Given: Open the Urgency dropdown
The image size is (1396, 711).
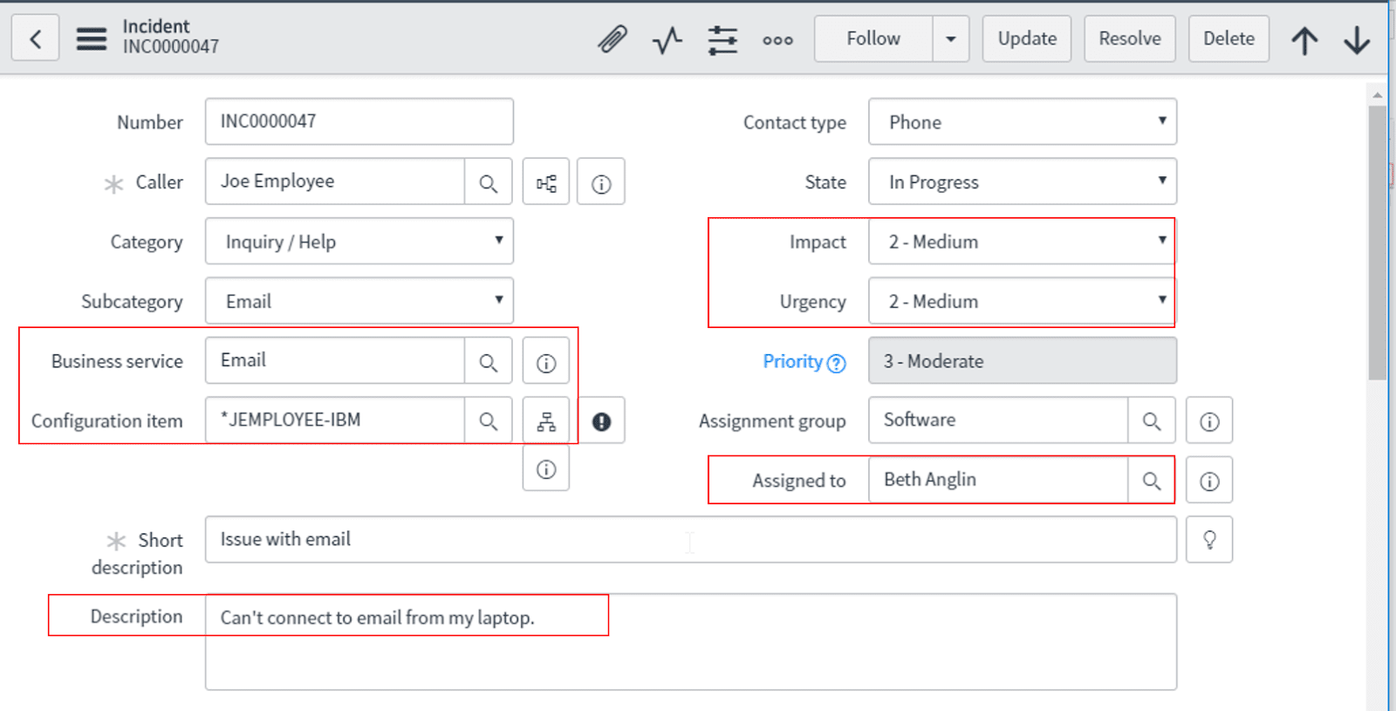Looking at the screenshot, I should coord(1023,301).
